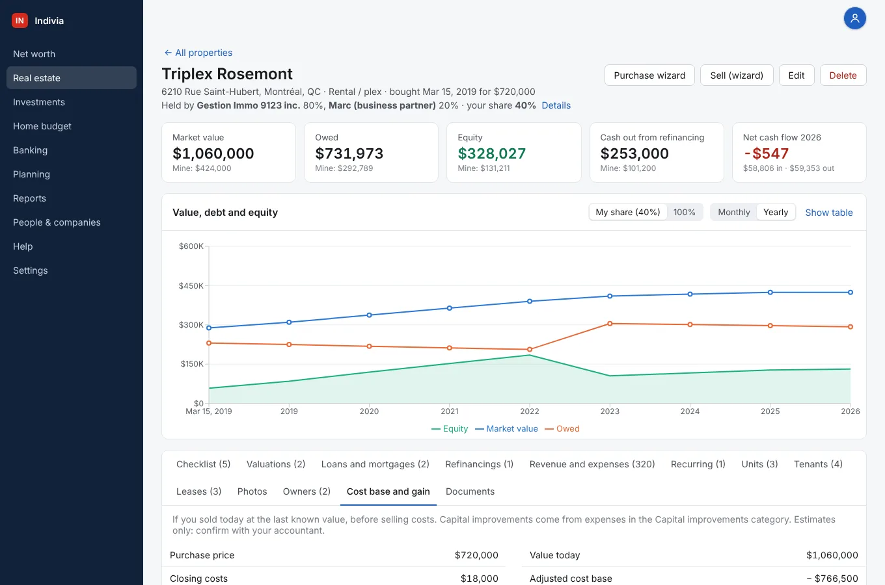This screenshot has height=585, width=885.
Task: Click Show table link
Action: pos(829,213)
